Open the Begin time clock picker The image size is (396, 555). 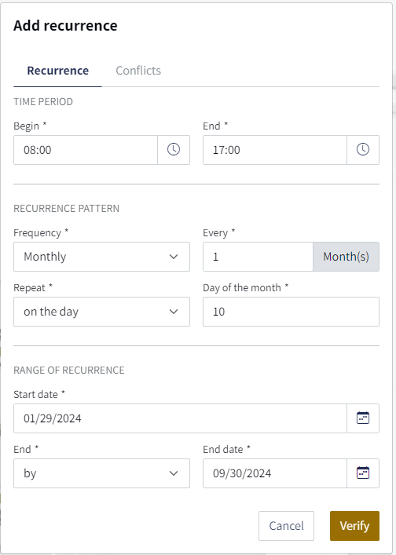tap(174, 150)
